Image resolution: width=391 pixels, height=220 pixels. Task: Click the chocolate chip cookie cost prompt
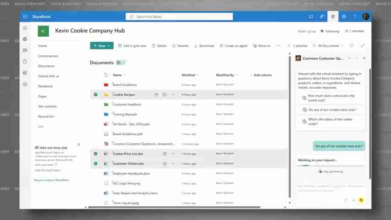[x=331, y=98]
